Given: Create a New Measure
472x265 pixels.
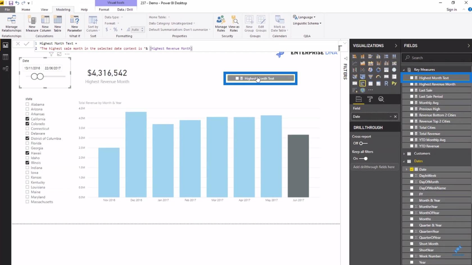Looking at the screenshot, I should click(32, 24).
